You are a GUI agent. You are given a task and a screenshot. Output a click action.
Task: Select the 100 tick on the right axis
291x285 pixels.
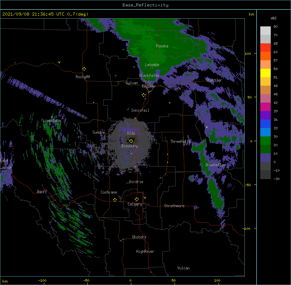point(248,53)
